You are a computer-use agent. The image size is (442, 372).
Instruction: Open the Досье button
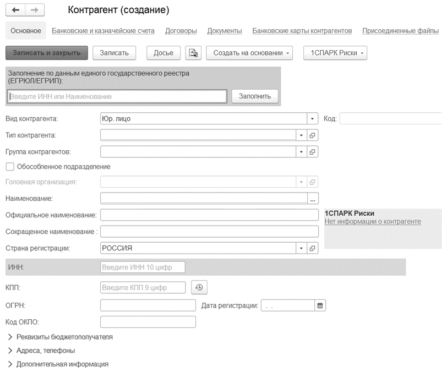163,53
